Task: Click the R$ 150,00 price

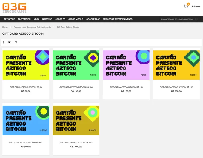Action: pyautogui.click(x=126, y=91)
